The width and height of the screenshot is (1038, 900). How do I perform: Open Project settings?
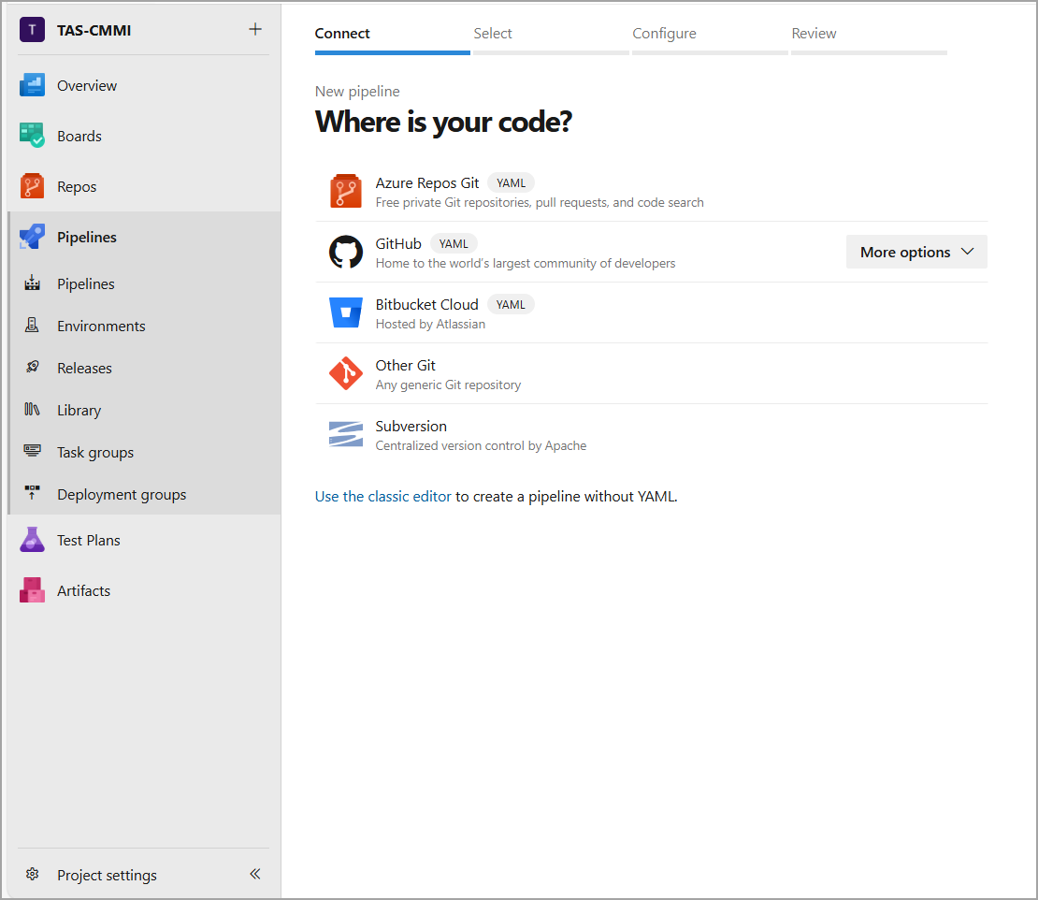107,875
